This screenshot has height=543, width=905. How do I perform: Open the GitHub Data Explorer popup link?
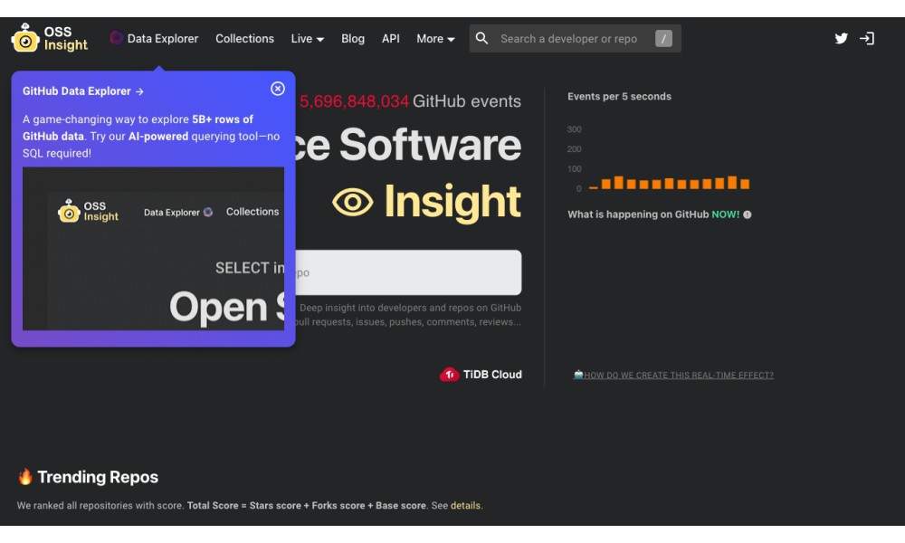pyautogui.click(x=83, y=91)
